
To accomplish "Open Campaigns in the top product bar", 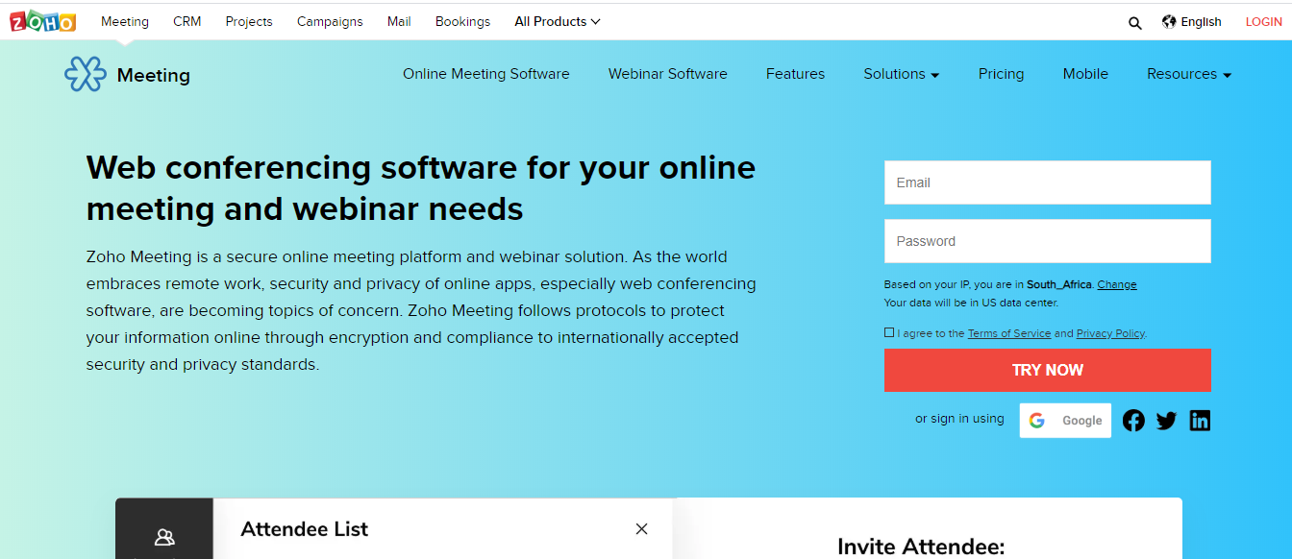I will (330, 21).
